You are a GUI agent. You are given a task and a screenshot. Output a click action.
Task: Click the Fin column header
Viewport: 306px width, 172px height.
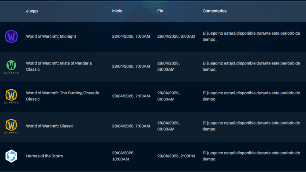click(x=160, y=11)
